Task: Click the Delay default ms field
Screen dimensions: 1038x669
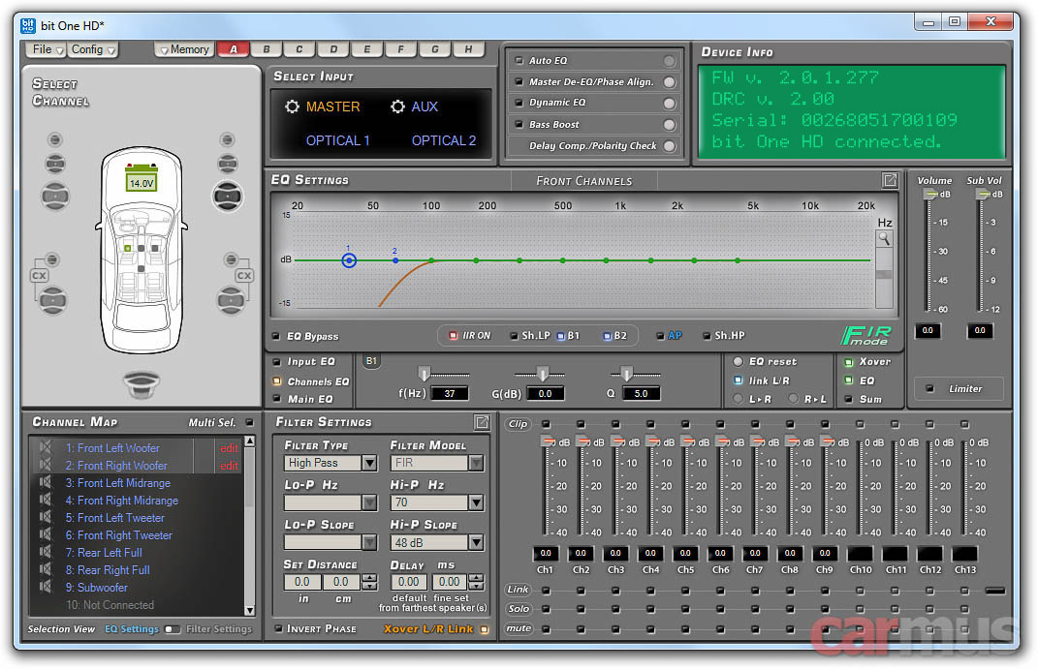Action: (x=408, y=582)
